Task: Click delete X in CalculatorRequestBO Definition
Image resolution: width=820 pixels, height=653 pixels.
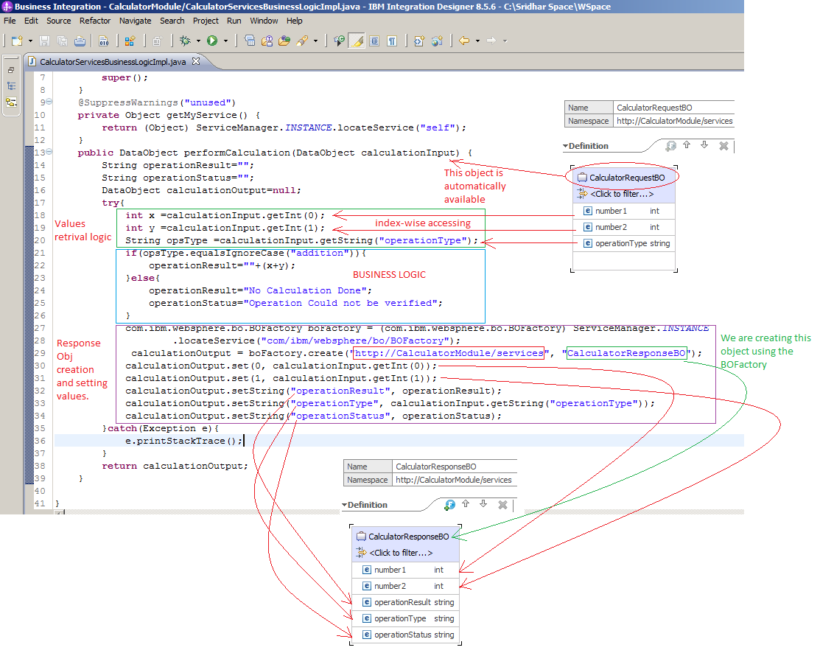Action: point(723,146)
